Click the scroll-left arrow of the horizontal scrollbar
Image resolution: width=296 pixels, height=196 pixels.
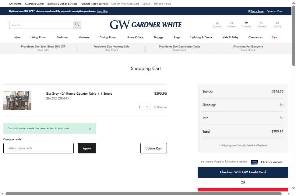pos(2,194)
